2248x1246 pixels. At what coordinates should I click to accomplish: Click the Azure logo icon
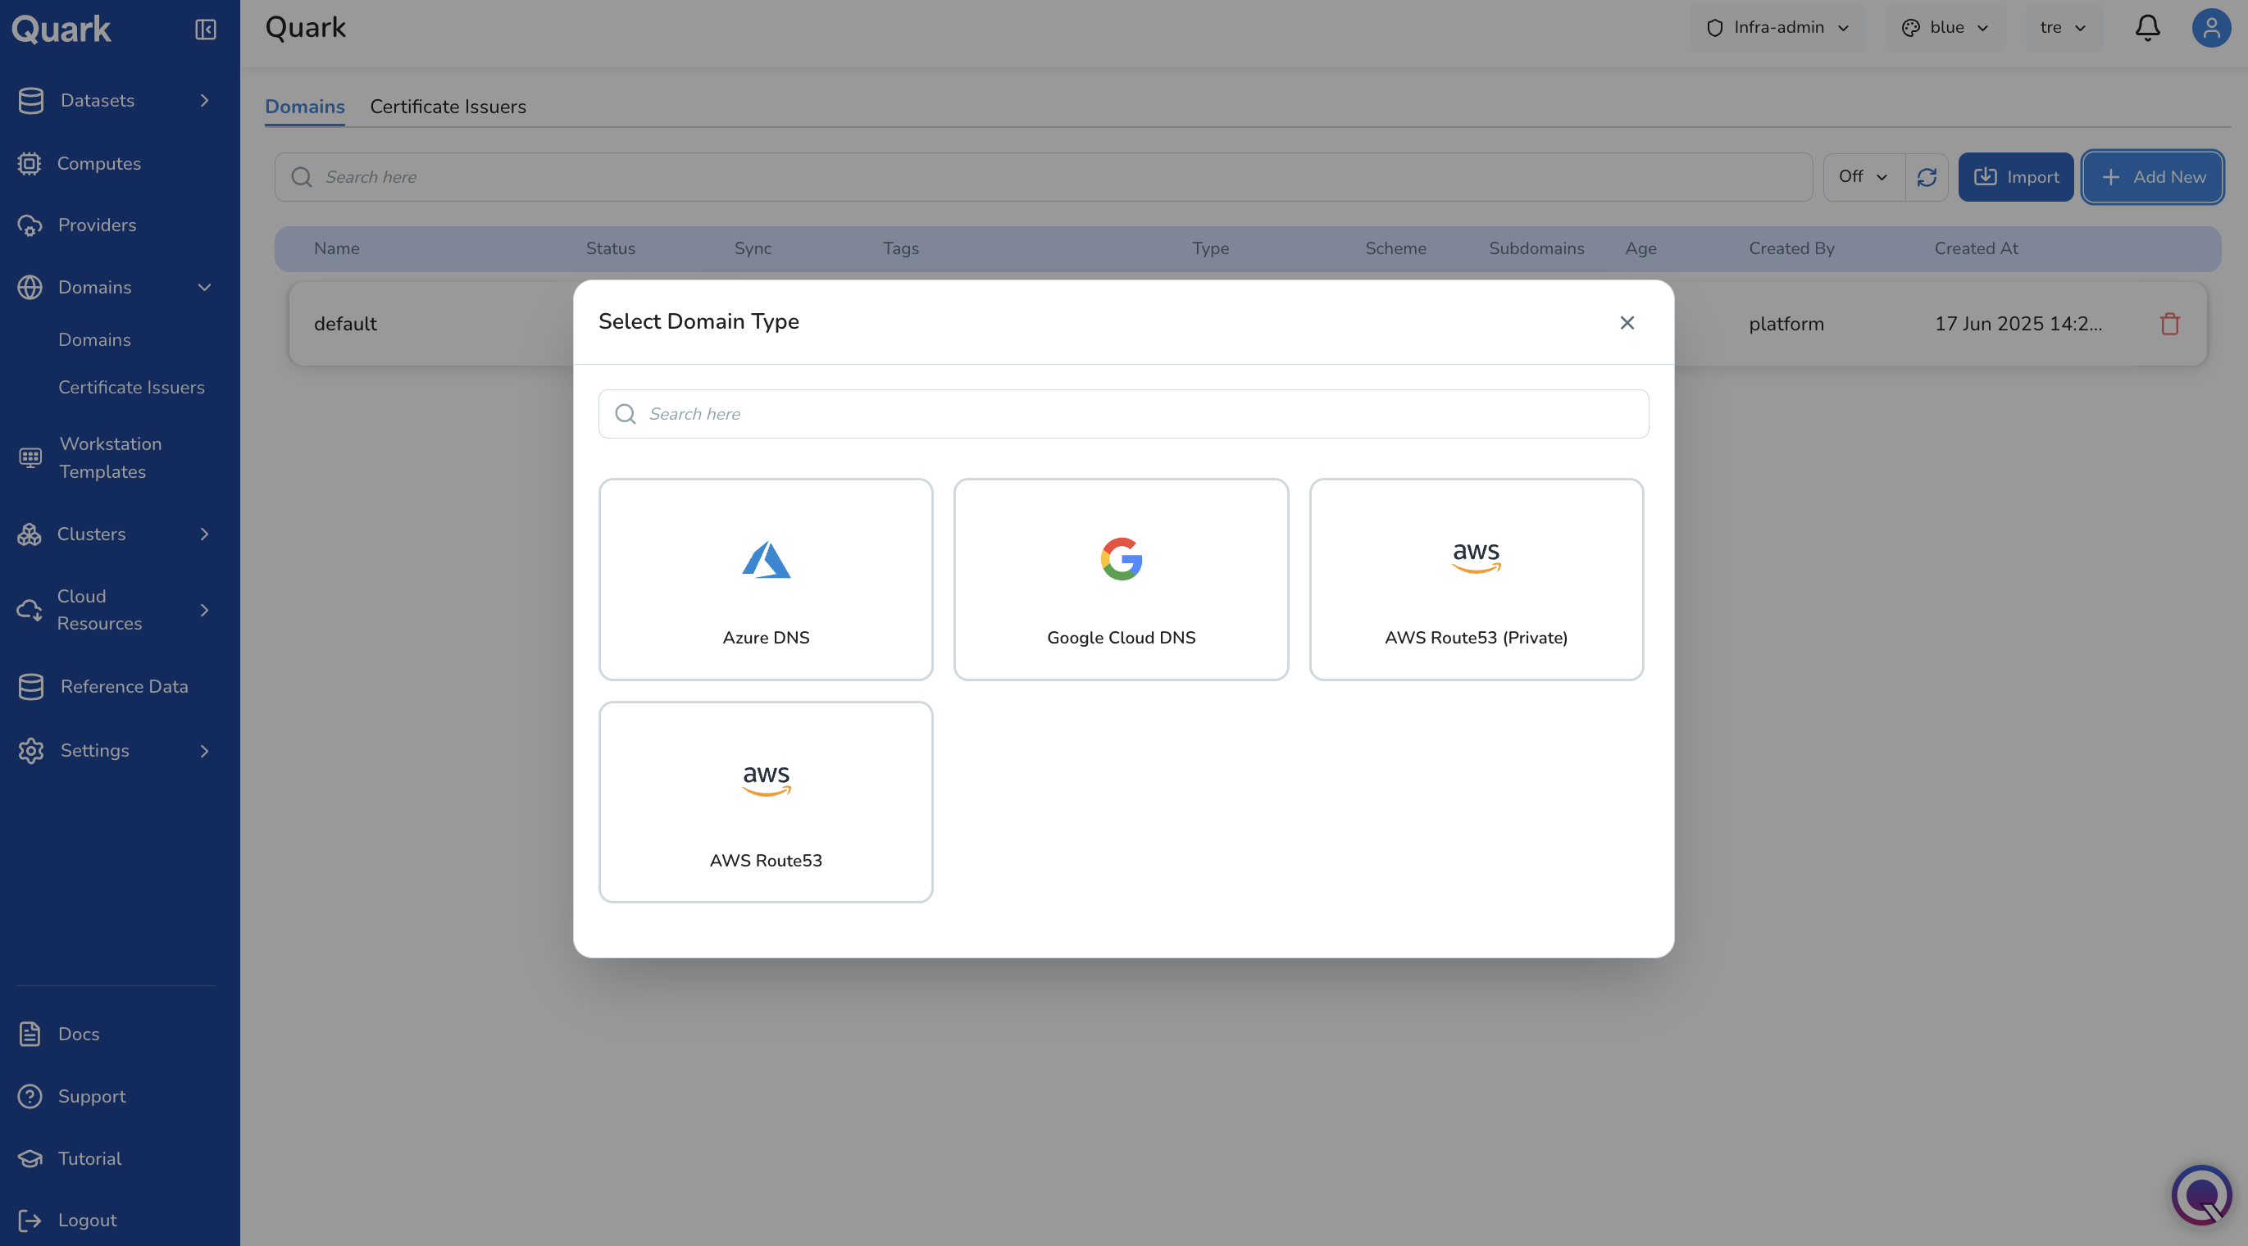coord(766,559)
